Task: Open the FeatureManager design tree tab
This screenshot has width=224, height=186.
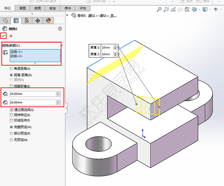Action: point(6,20)
